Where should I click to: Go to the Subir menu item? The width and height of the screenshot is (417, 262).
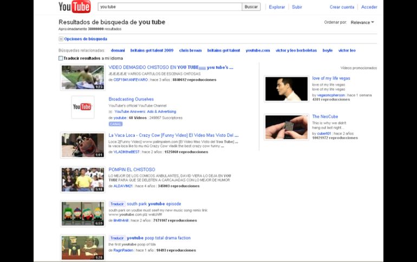point(297,7)
